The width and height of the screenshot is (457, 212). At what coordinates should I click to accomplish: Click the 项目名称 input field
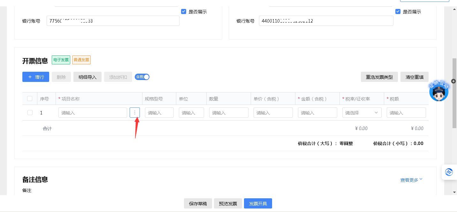93,113
